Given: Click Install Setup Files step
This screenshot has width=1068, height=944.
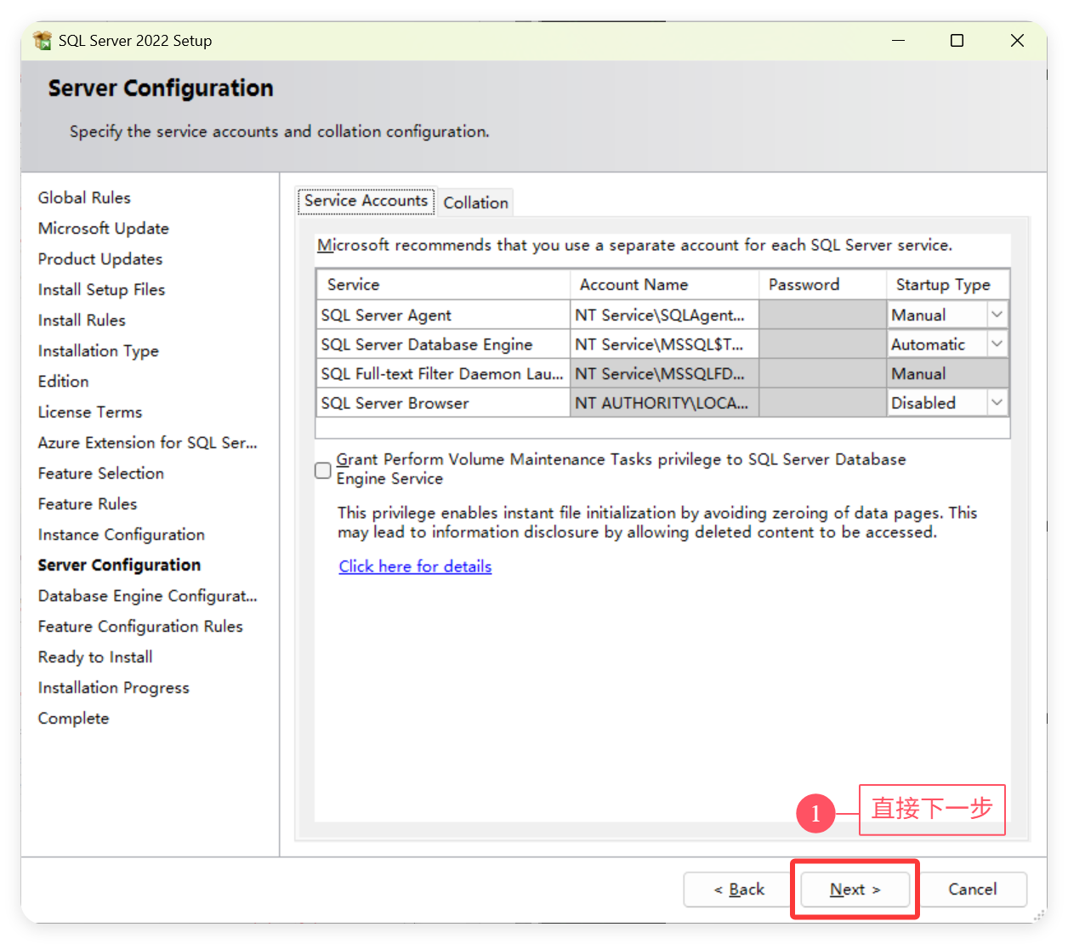Looking at the screenshot, I should 101,289.
